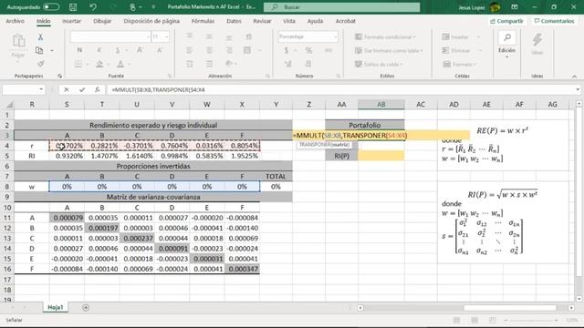The image size is (584, 328).
Task: Collapse the ribbon with the chevron
Action: pos(574,77)
